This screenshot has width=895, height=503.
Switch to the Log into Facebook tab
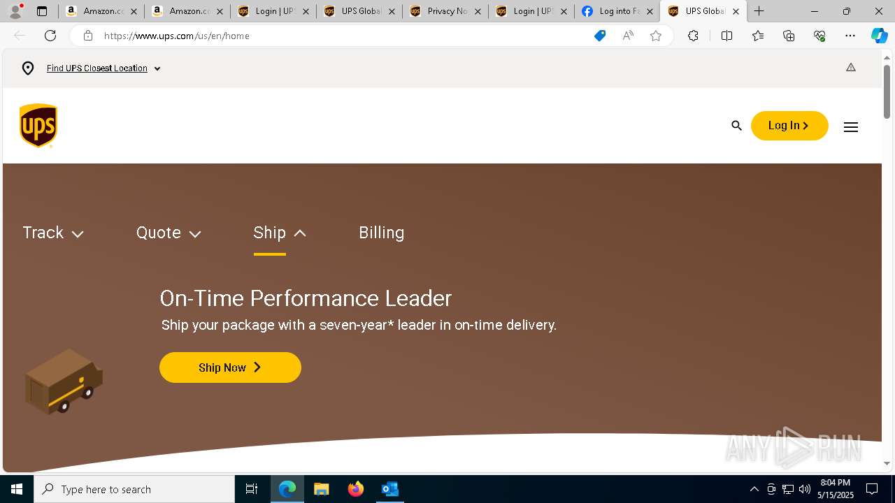click(617, 11)
